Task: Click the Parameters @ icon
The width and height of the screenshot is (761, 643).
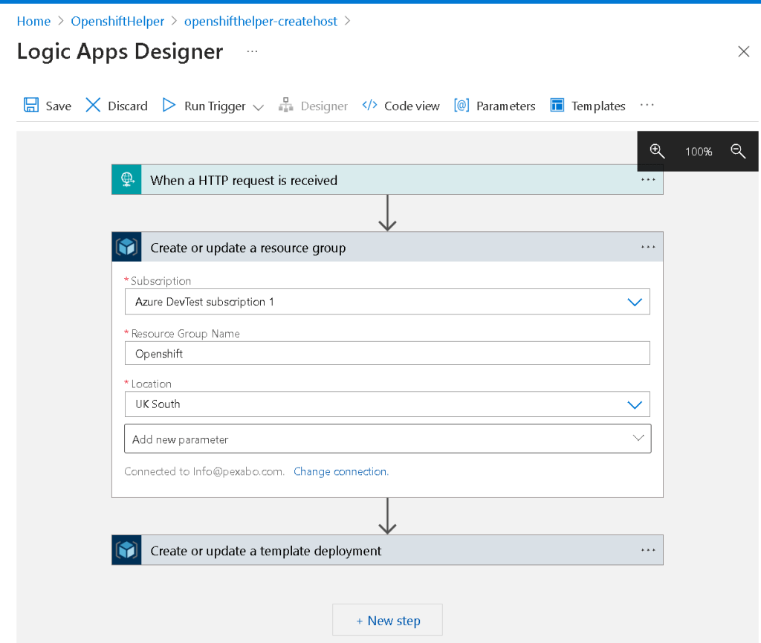Action: pyautogui.click(x=462, y=105)
